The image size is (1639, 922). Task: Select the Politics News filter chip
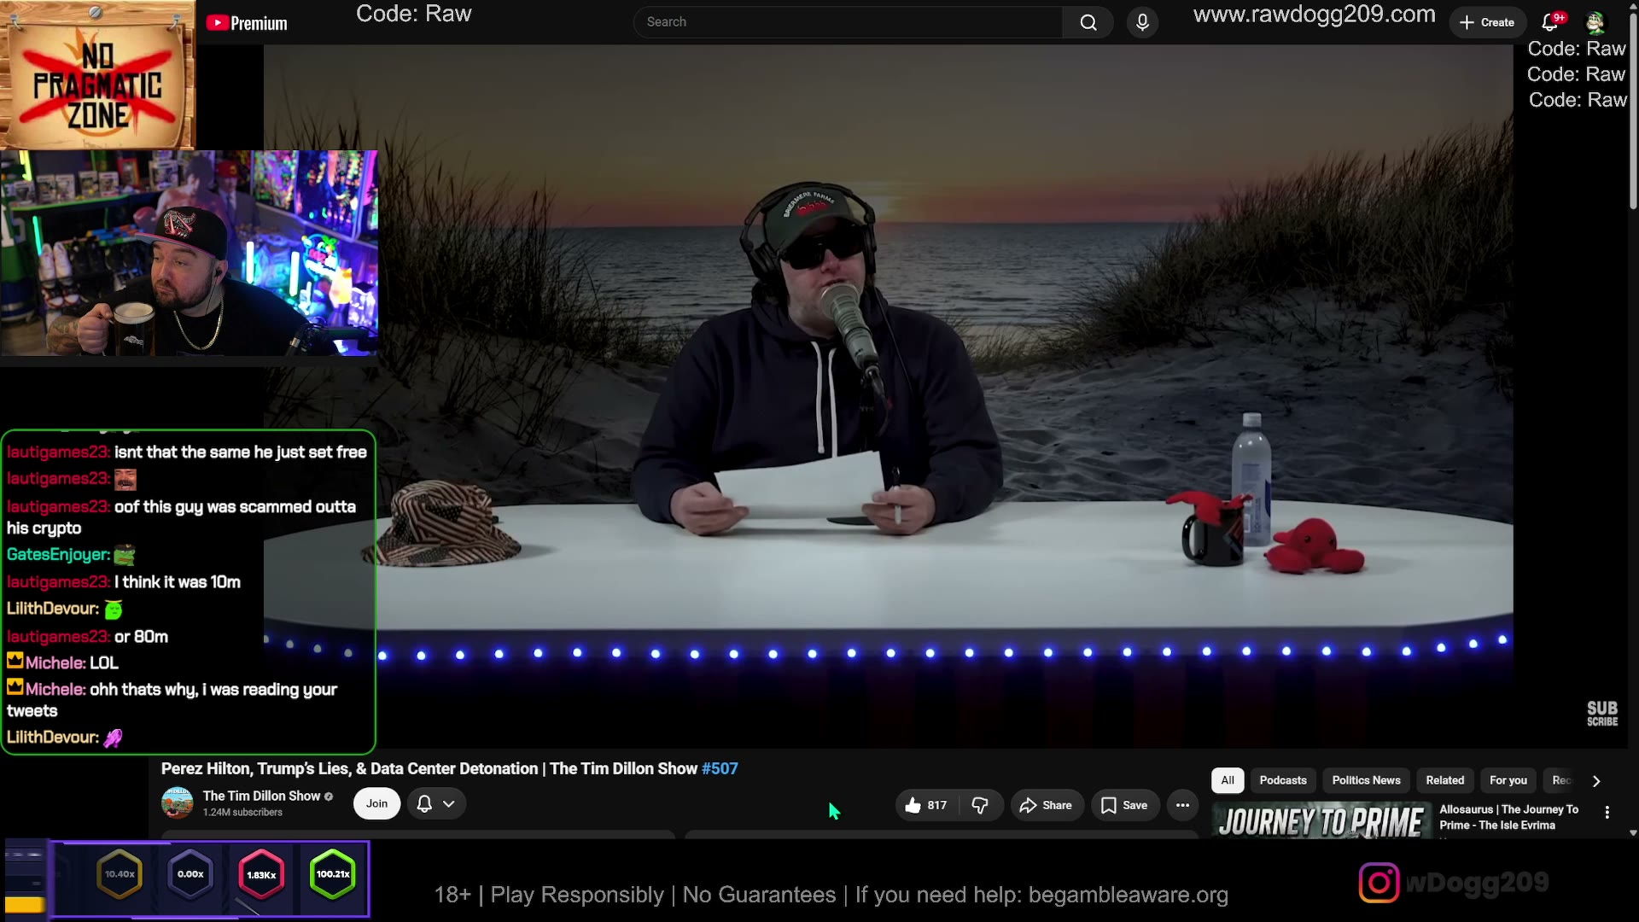point(1366,780)
